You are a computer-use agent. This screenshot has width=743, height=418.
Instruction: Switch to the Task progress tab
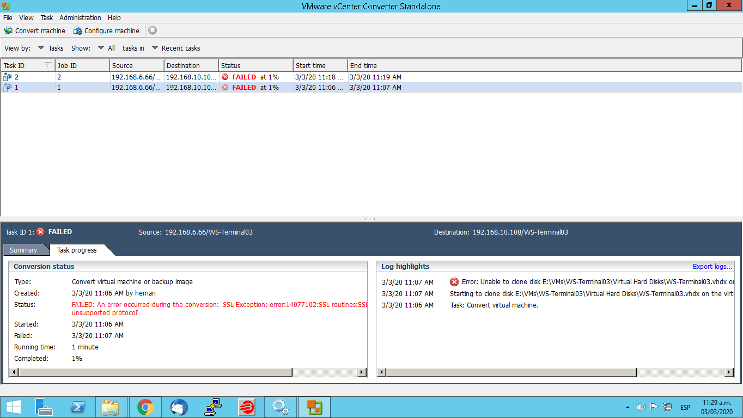click(x=77, y=250)
